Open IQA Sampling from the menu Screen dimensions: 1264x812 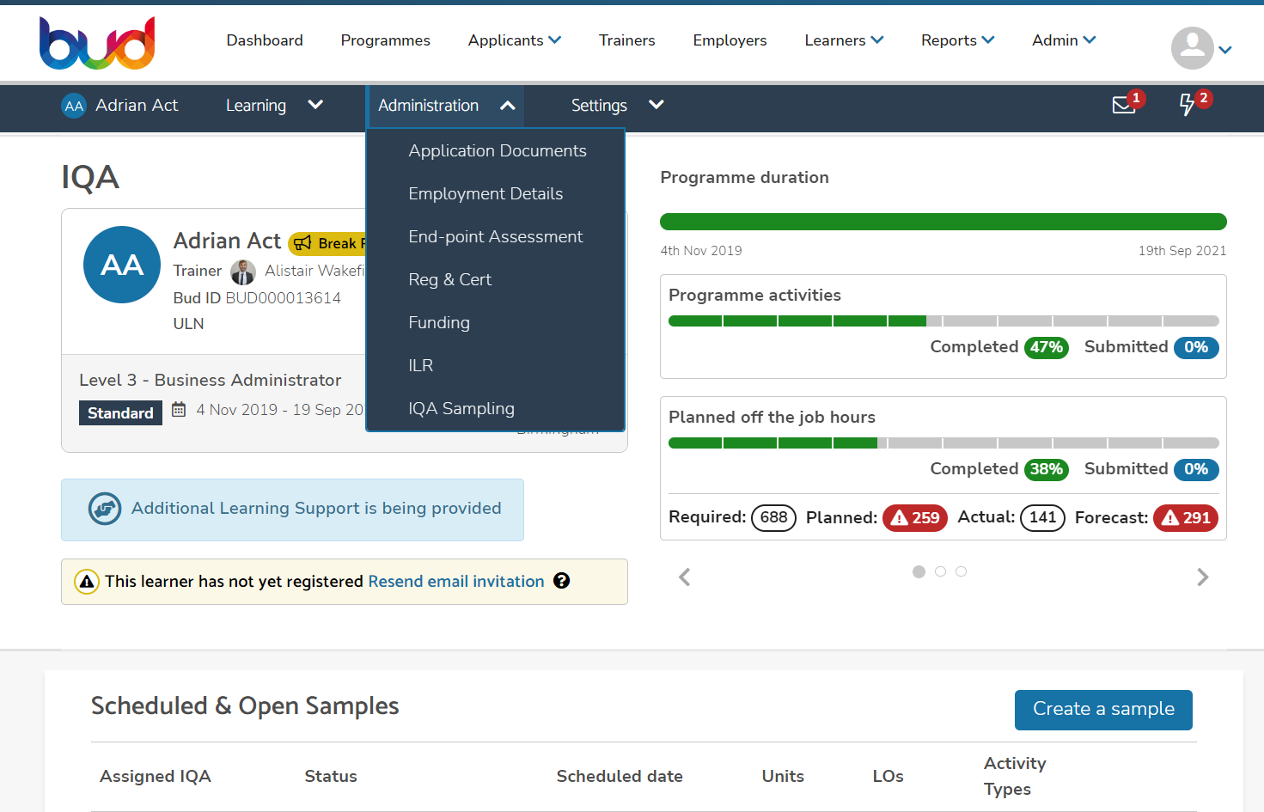pos(461,409)
